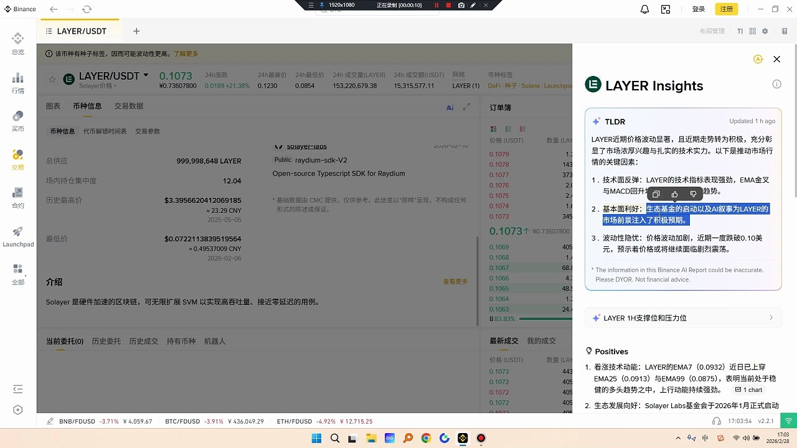Open the 代币解锁时间表 sub-tab
Viewport: 797px width, 448px height.
(105, 131)
